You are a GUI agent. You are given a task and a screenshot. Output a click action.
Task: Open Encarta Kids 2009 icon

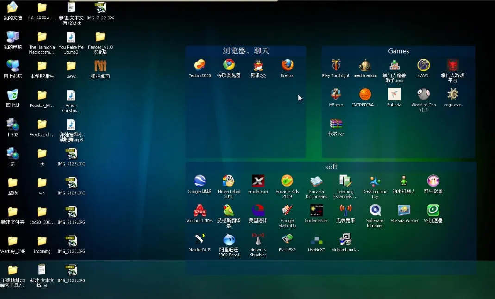[287, 181]
